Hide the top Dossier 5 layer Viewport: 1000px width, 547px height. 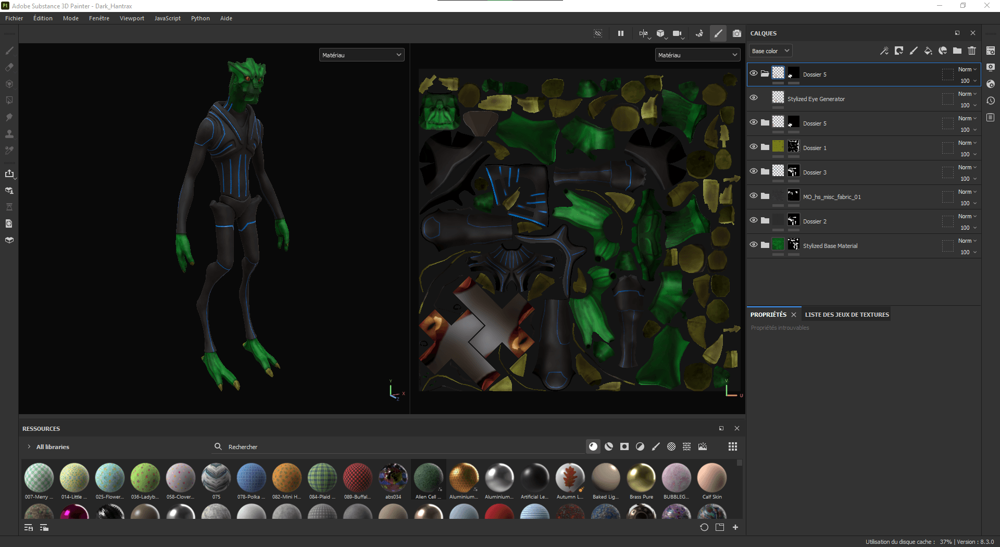pos(754,73)
